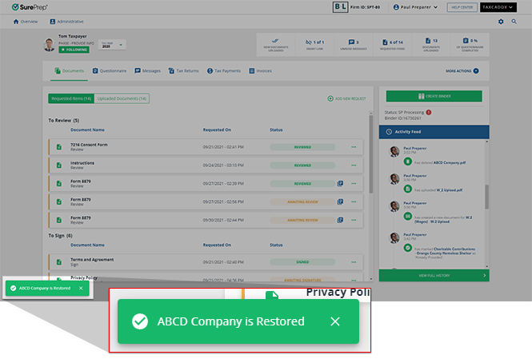
Task: Click the Terms and Agreement document icon
Action: tap(59, 262)
